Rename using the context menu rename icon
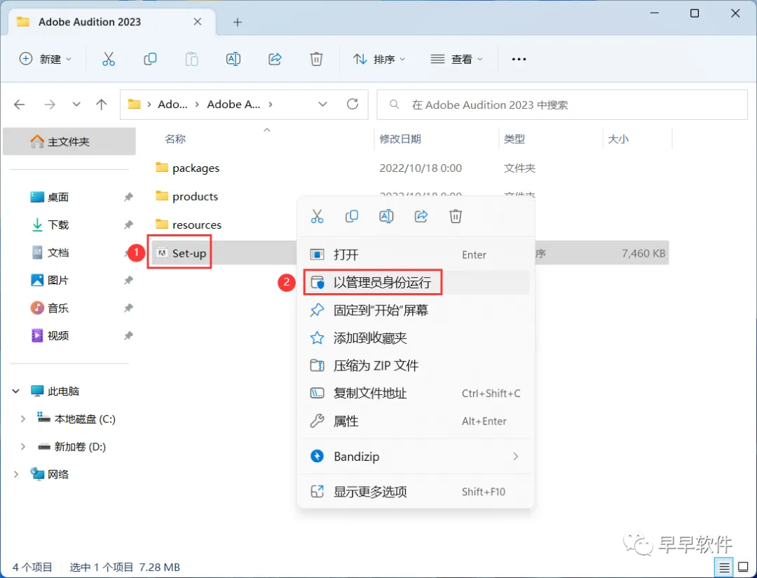The width and height of the screenshot is (757, 578). pos(386,216)
